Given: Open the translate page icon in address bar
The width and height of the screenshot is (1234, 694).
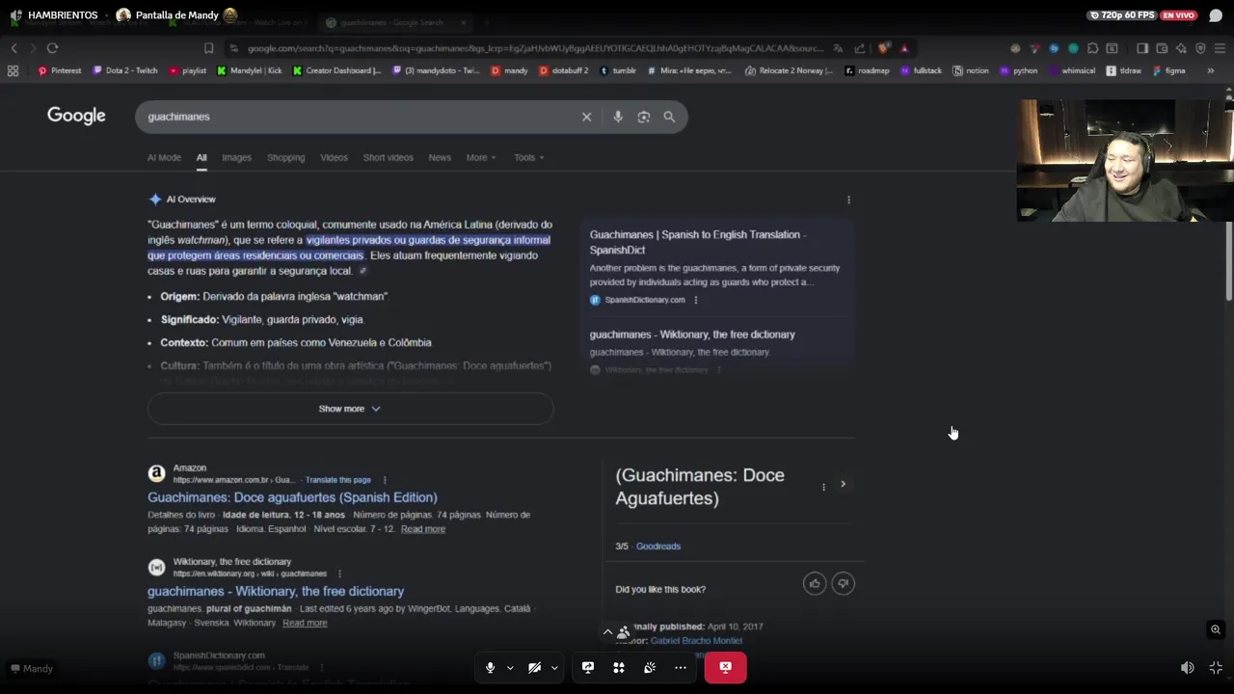Looking at the screenshot, I should coord(838,48).
